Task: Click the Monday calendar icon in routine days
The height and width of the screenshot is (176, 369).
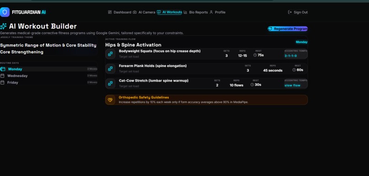Action: tap(3, 69)
